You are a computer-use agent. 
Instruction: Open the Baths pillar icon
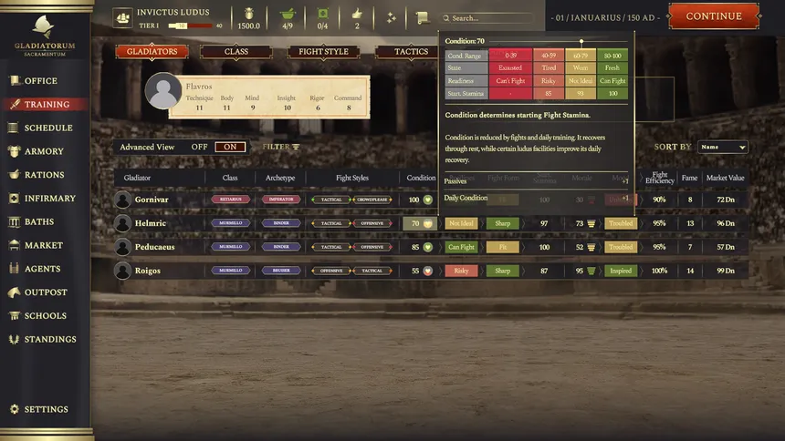(14, 221)
